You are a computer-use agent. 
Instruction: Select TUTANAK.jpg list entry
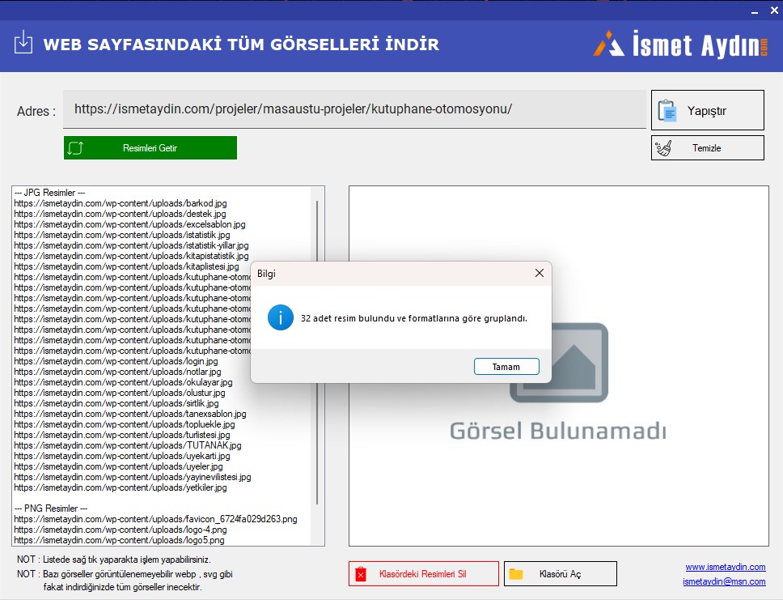click(128, 445)
